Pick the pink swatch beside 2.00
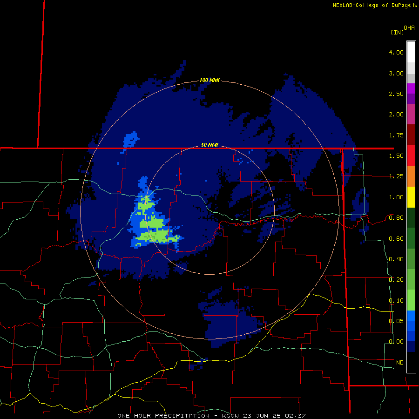Viewport: 419px width, 419px height. (x=411, y=114)
